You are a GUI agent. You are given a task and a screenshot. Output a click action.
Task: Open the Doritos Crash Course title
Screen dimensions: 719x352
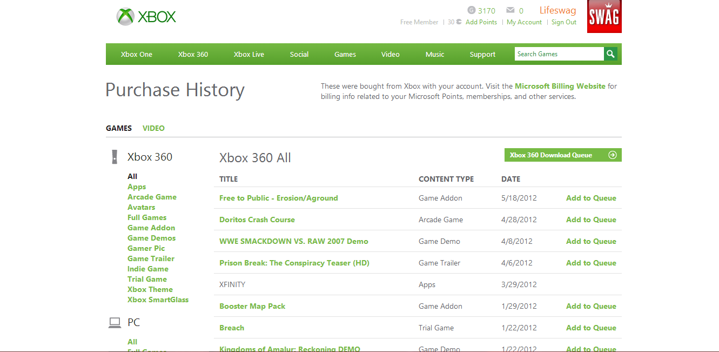[257, 220]
